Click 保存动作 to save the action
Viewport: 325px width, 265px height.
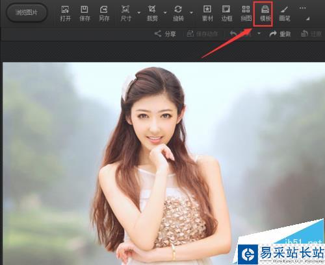(x=202, y=34)
